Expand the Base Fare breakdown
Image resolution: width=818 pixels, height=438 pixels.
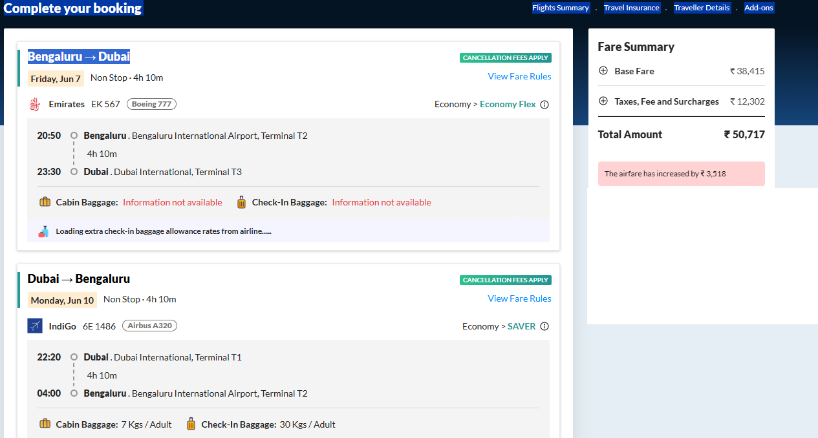(x=603, y=71)
